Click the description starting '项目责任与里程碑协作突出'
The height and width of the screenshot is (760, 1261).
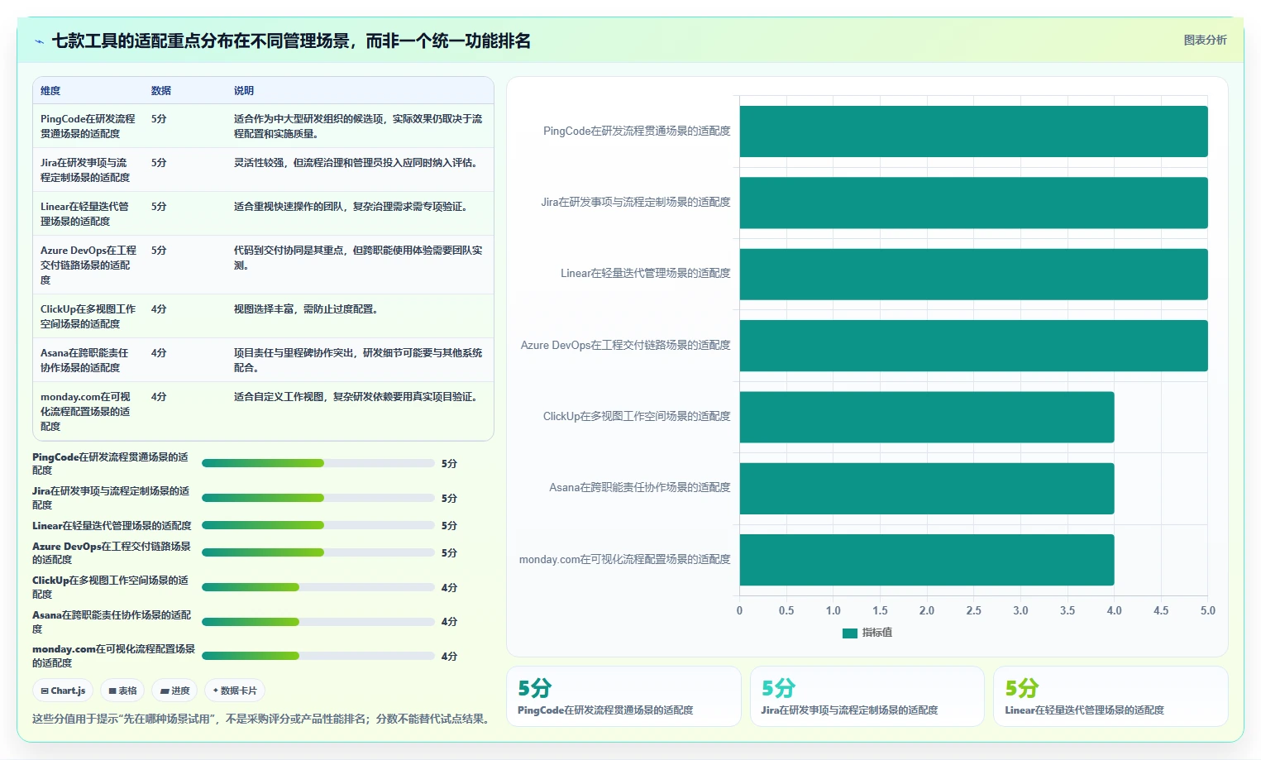click(x=358, y=360)
